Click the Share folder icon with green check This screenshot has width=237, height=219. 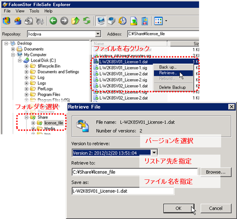click(x=33, y=117)
